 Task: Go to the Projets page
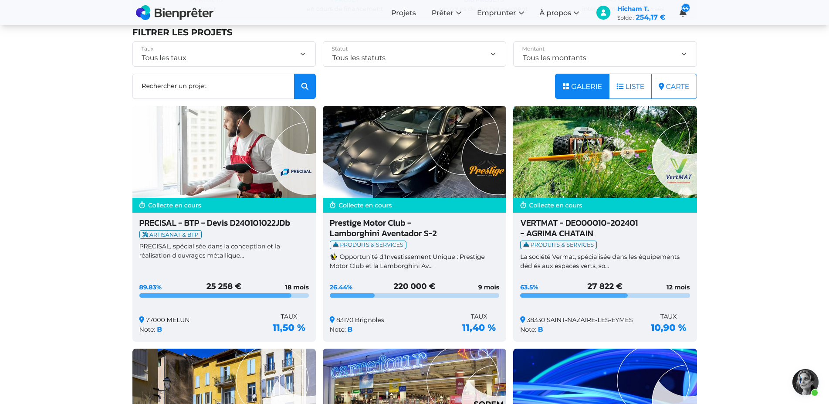pos(403,13)
